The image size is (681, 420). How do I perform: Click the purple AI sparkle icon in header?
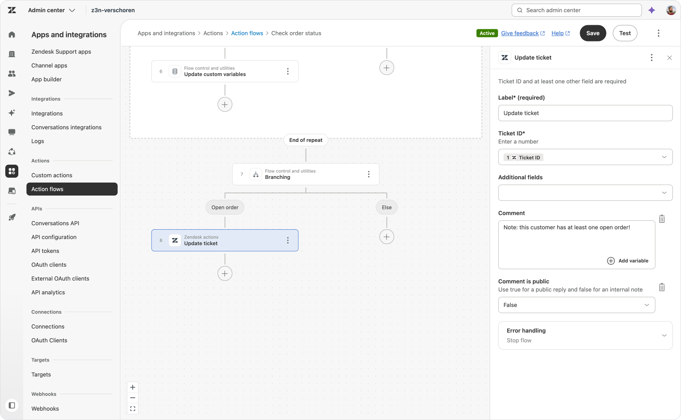(652, 10)
